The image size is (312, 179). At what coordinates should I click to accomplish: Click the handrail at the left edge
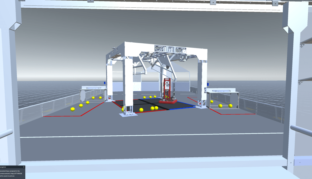tap(6, 133)
